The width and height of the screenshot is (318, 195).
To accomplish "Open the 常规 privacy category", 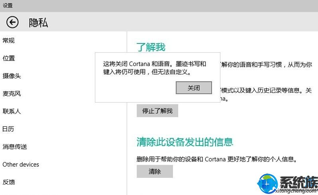I will (x=8, y=40).
